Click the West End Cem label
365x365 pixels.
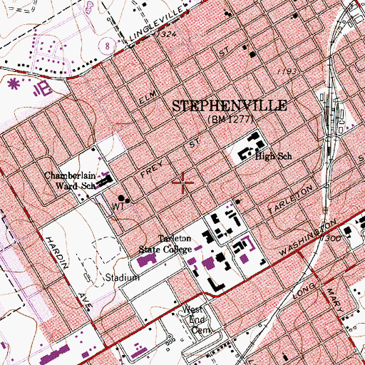197,320
